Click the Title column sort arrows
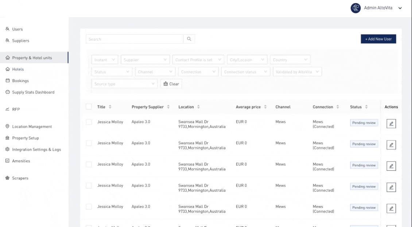The height and width of the screenshot is (227, 412). coord(110,107)
